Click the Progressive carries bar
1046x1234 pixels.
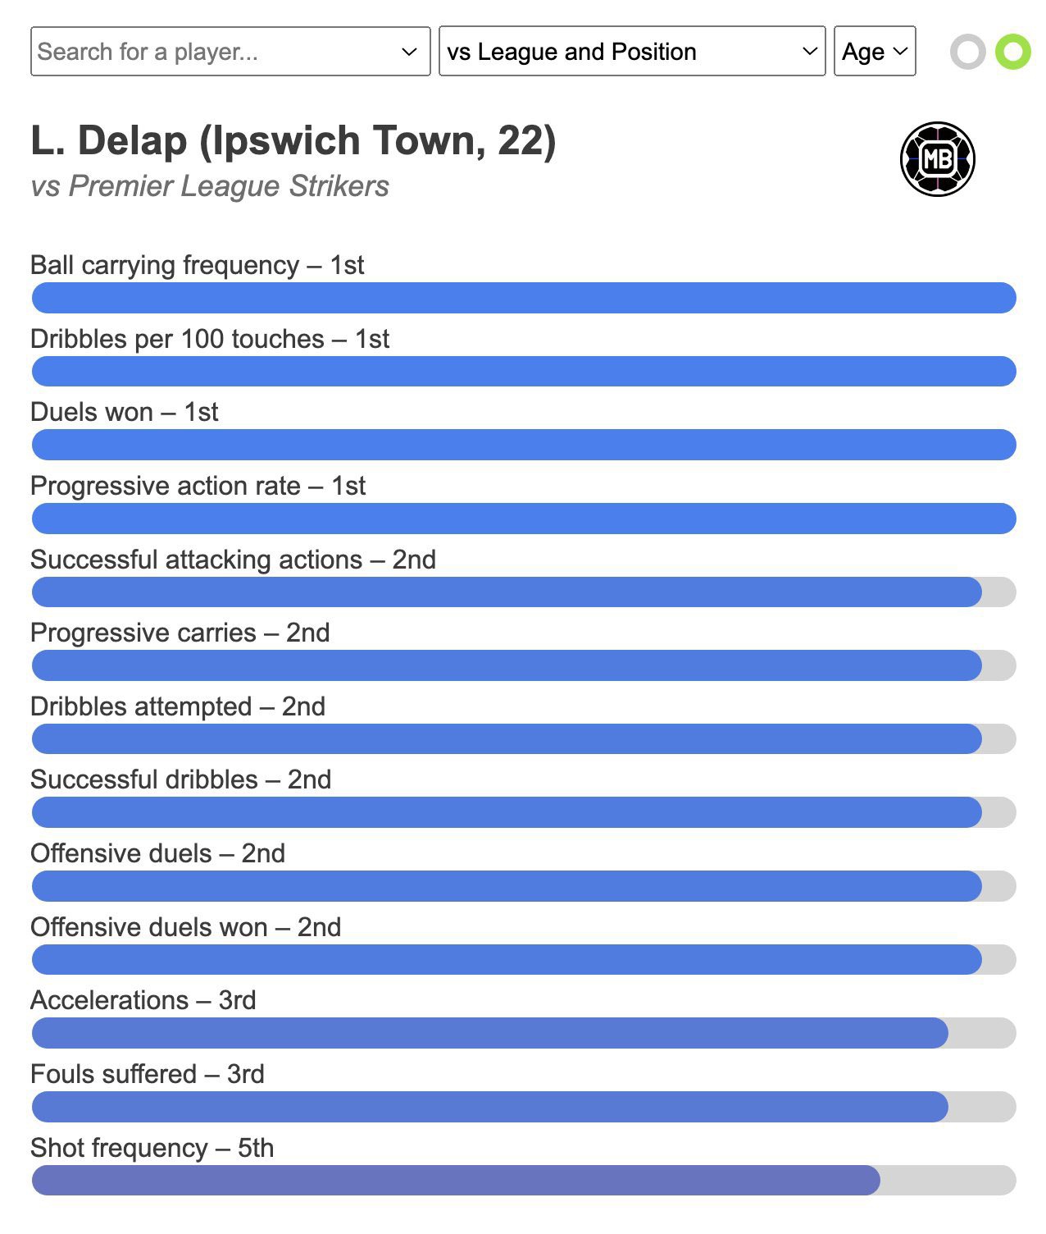[x=524, y=665]
